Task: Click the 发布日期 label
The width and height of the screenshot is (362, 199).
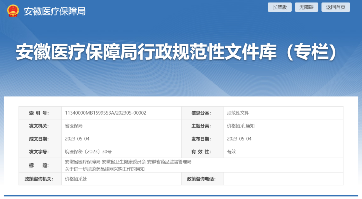Action: click(201, 139)
